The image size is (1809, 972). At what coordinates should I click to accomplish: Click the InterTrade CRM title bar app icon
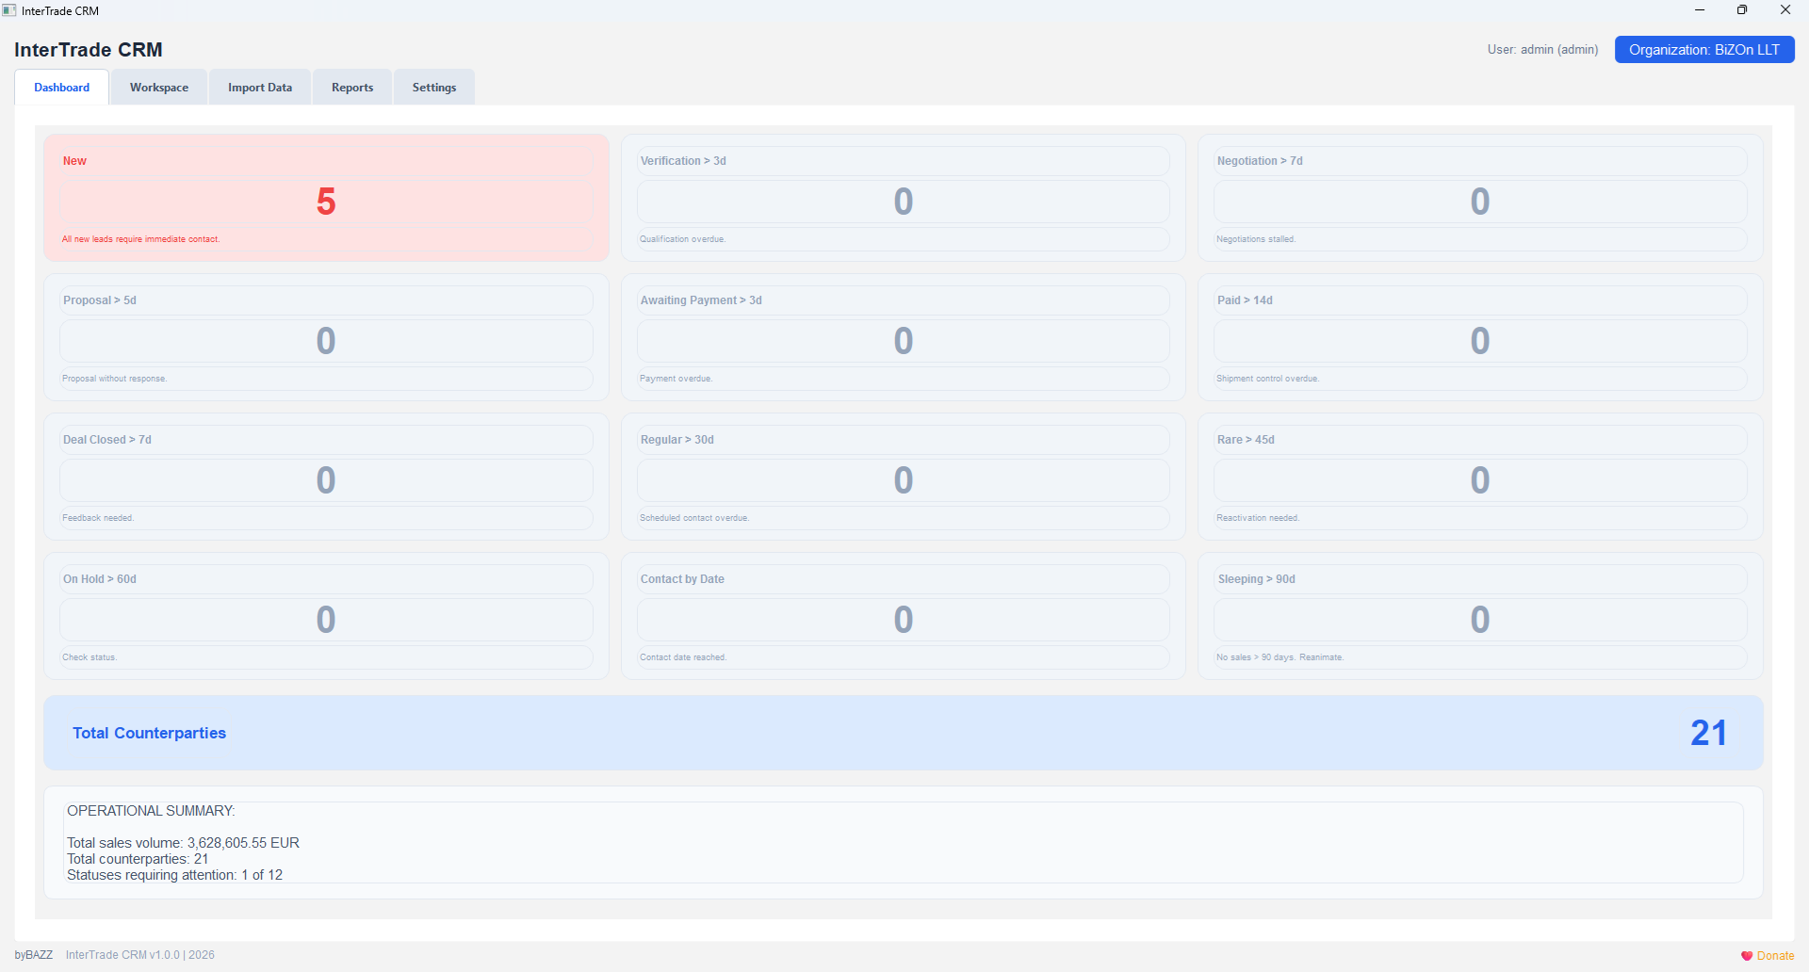9,10
